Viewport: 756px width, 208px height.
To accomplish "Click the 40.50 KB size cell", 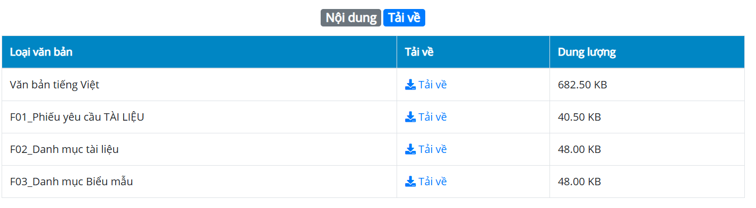I will (x=647, y=117).
